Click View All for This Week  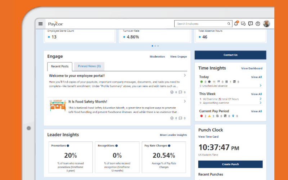tap(256, 94)
